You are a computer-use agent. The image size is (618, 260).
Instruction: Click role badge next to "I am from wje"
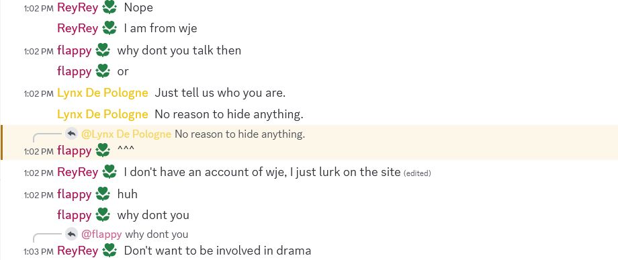tap(109, 28)
